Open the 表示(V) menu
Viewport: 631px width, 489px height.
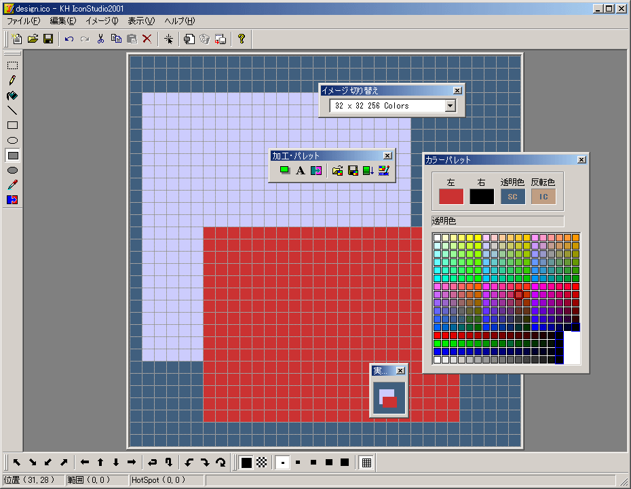click(141, 21)
